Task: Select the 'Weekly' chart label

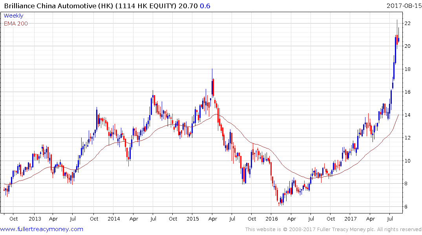Action: 13,16
